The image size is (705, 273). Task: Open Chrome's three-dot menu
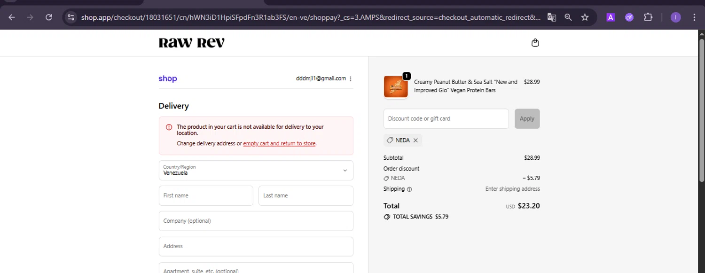[694, 17]
